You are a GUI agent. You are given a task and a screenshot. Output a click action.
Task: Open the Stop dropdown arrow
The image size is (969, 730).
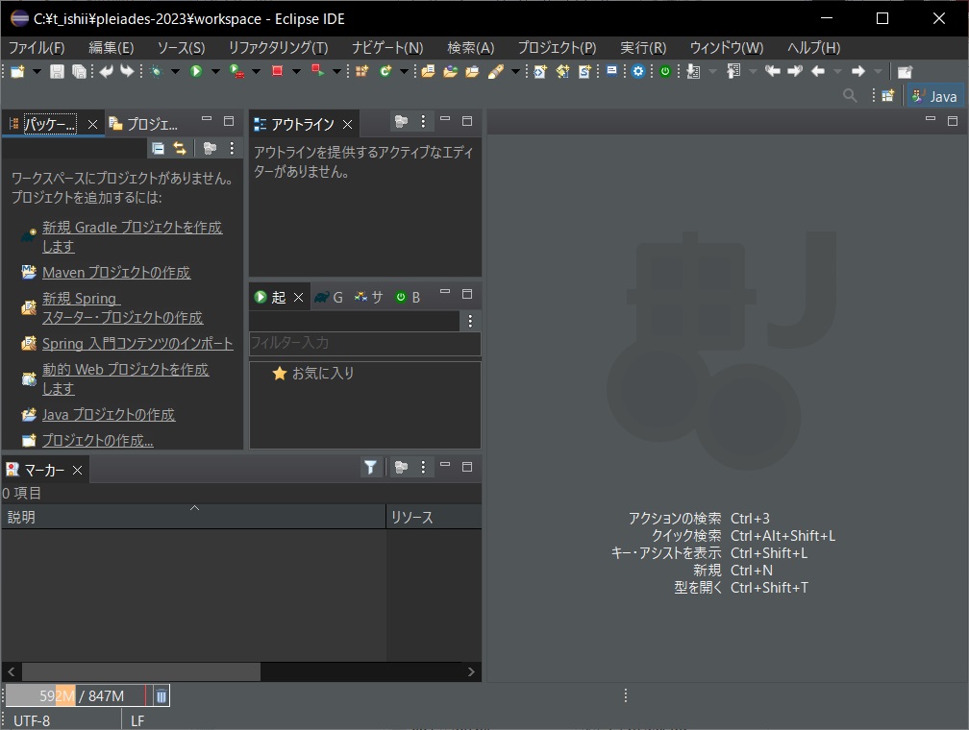[x=296, y=72]
